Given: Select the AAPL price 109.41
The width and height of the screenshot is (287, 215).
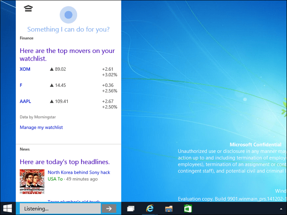Looking at the screenshot, I should 61,101.
